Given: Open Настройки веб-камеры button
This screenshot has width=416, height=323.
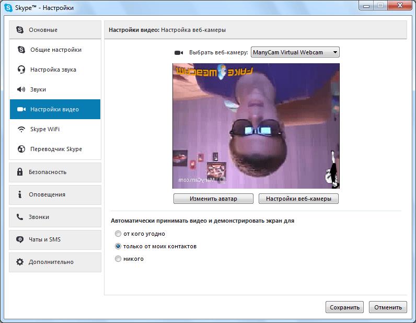Looking at the screenshot, I should click(298, 199).
